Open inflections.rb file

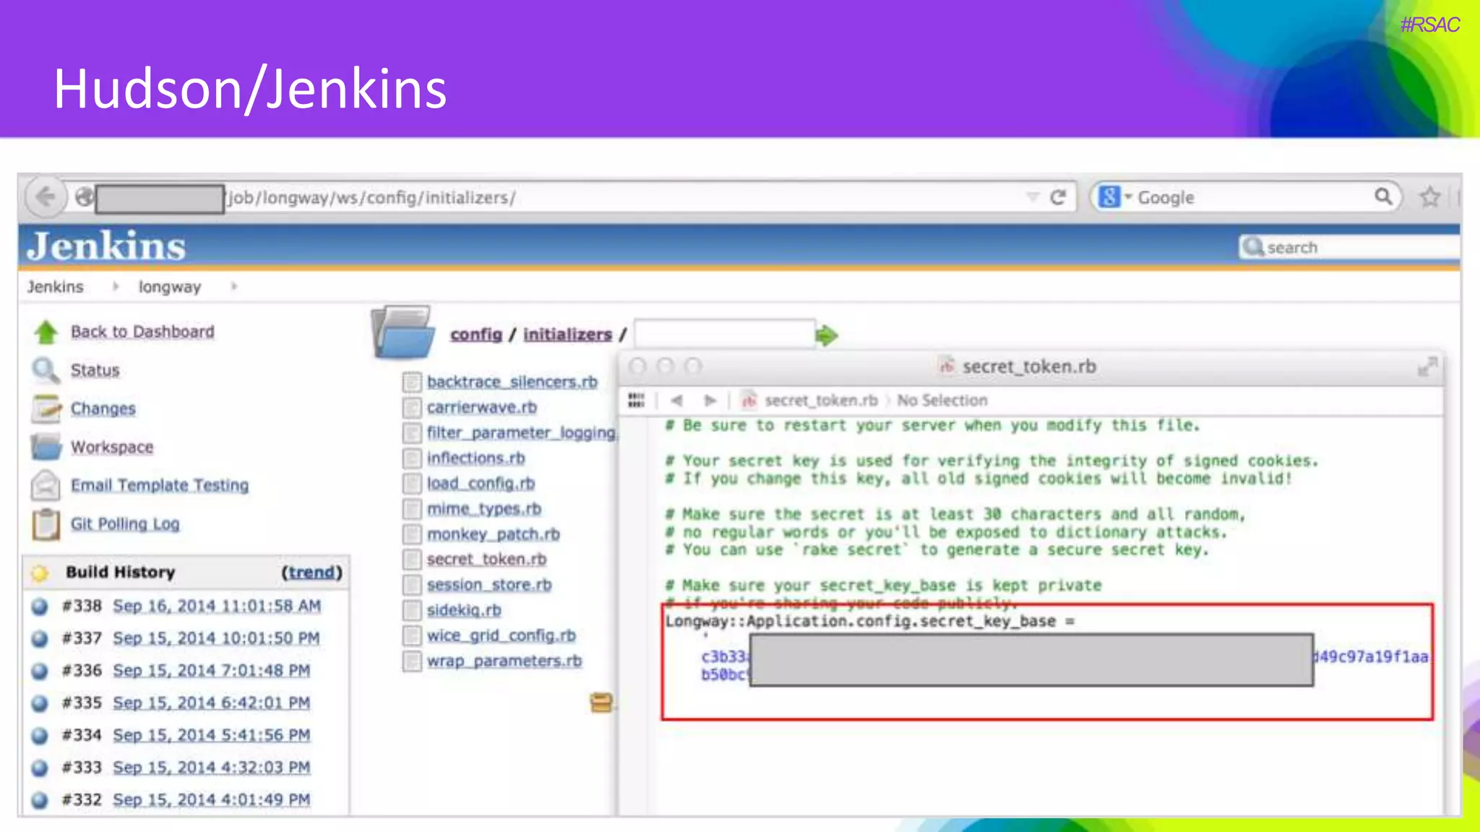point(476,458)
